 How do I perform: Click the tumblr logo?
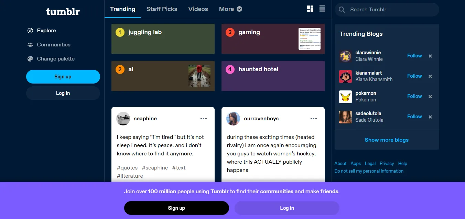click(63, 12)
